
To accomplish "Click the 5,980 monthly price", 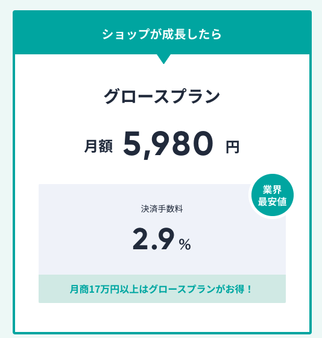I will [168, 144].
